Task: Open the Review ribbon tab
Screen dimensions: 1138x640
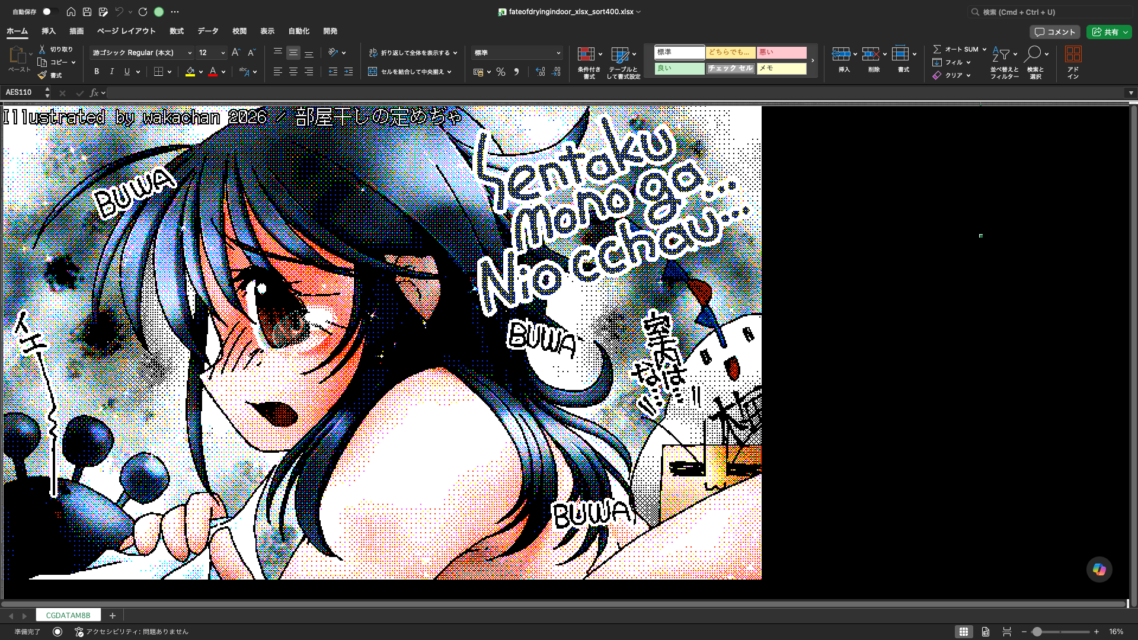Action: [239, 31]
